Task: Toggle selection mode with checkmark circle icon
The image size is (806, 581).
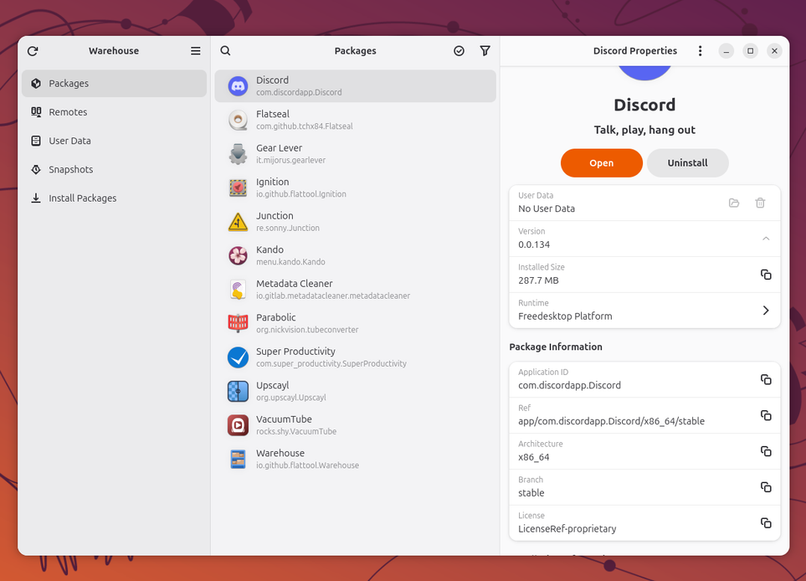Action: [459, 50]
